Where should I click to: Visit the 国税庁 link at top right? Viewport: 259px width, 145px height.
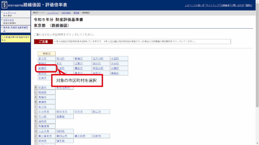[x=249, y=5]
